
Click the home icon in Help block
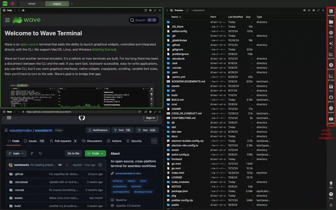pyautogui.click(x=23, y=10)
